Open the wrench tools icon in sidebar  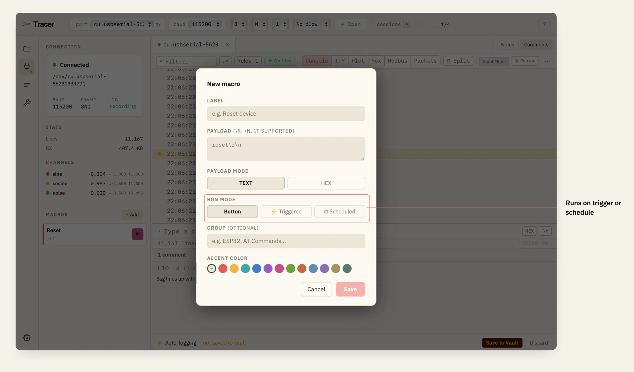pos(27,103)
